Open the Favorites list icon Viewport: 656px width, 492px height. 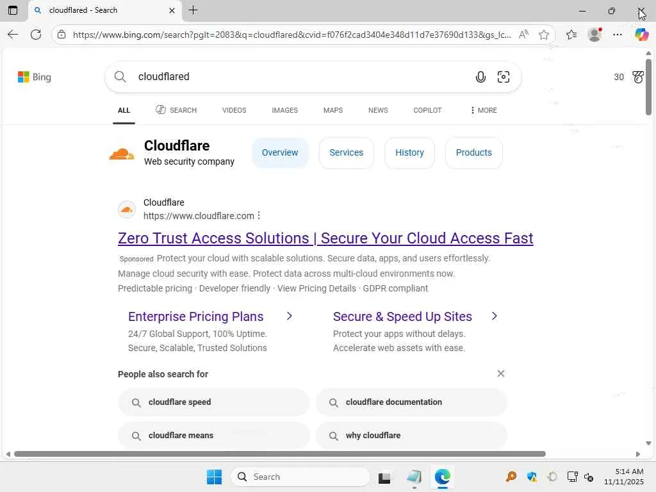[x=571, y=35]
